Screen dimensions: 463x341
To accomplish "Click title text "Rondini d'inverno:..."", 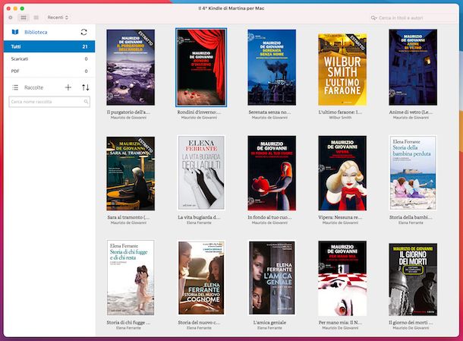I will 199,112.
